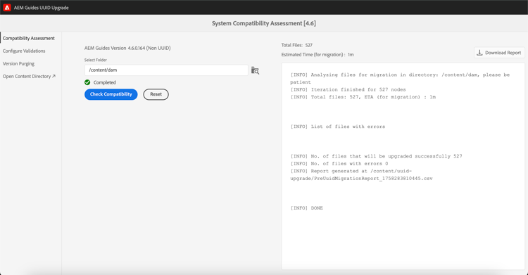528x275 pixels.
Task: Click the external link arrow next to Open Content Directory
Action: pyautogui.click(x=54, y=77)
